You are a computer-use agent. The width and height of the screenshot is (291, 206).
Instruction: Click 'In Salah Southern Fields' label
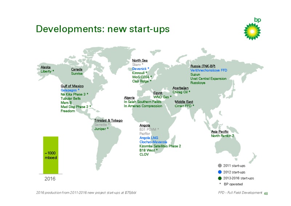click(143, 102)
